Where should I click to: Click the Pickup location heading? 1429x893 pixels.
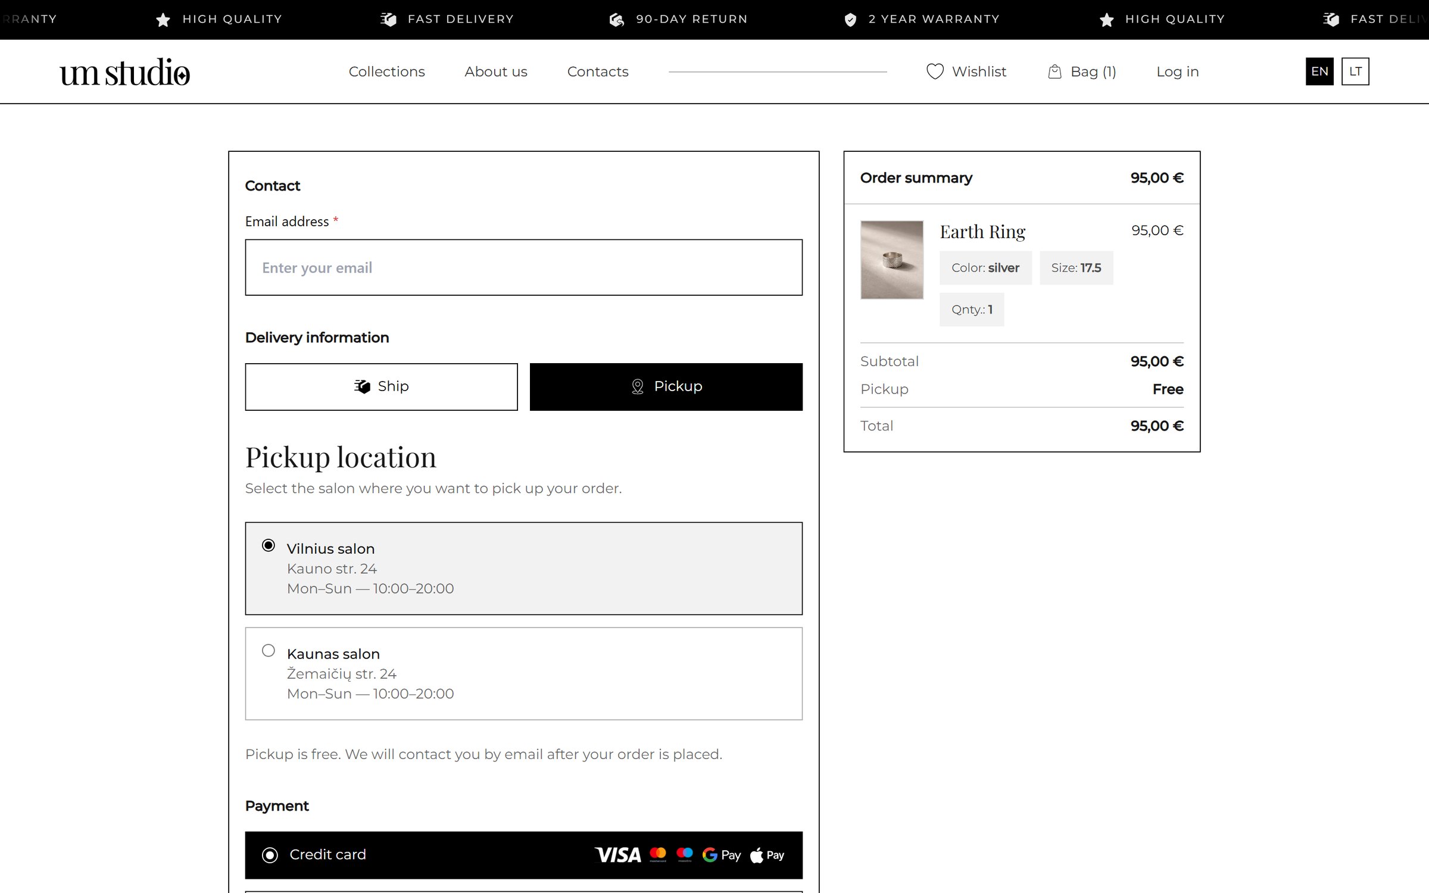[x=341, y=458]
